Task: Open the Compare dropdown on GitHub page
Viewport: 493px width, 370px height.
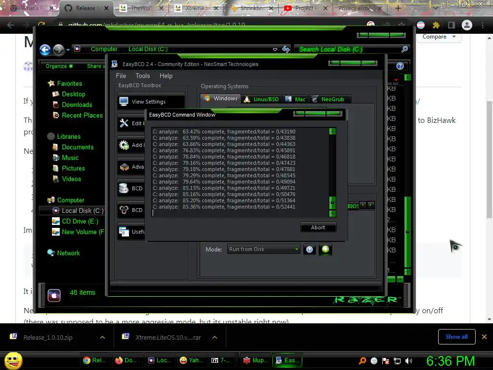Action: 439,37
